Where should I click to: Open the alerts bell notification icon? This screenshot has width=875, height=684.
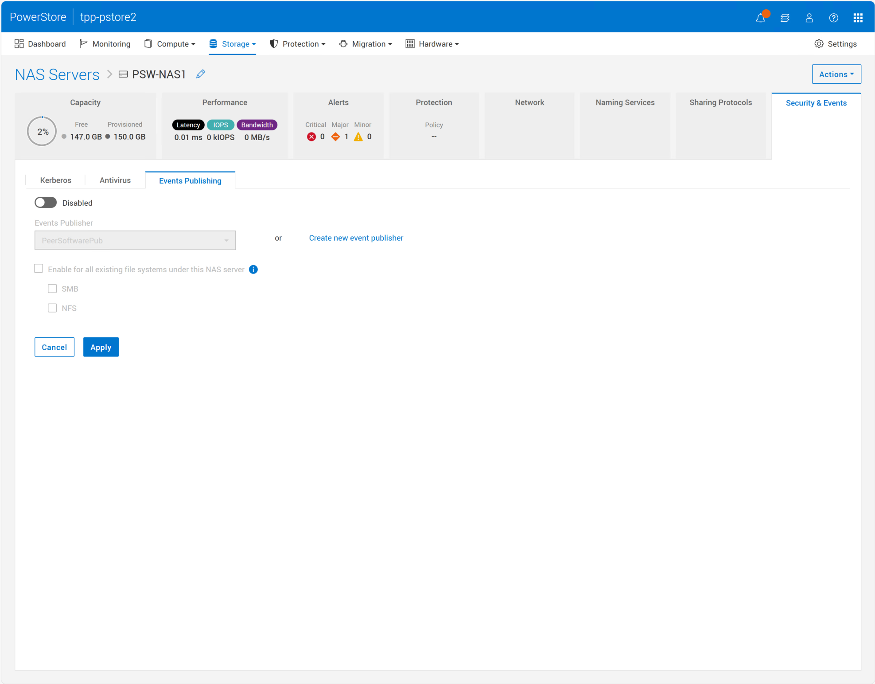[761, 18]
